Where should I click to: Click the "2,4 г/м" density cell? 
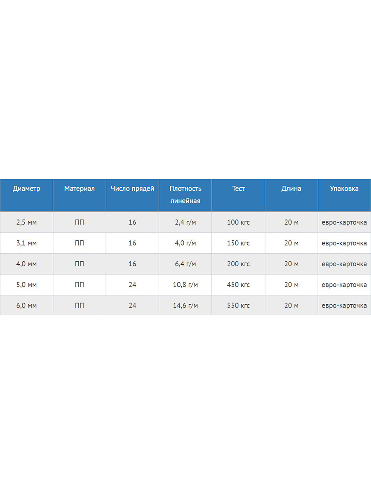coord(185,222)
